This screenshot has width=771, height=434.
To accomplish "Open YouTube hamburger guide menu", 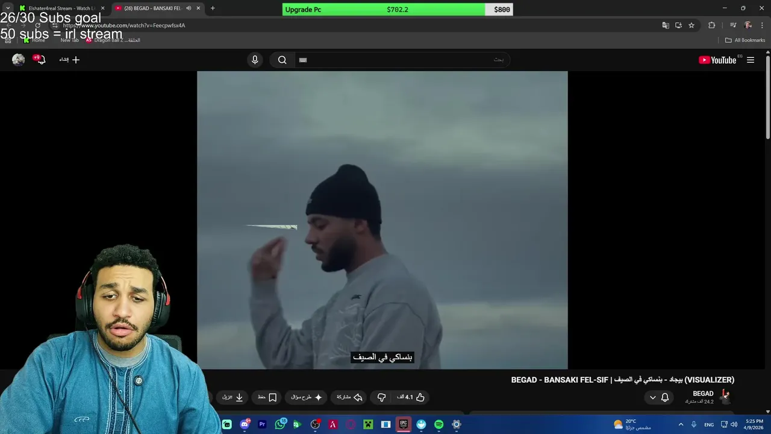I will [751, 60].
